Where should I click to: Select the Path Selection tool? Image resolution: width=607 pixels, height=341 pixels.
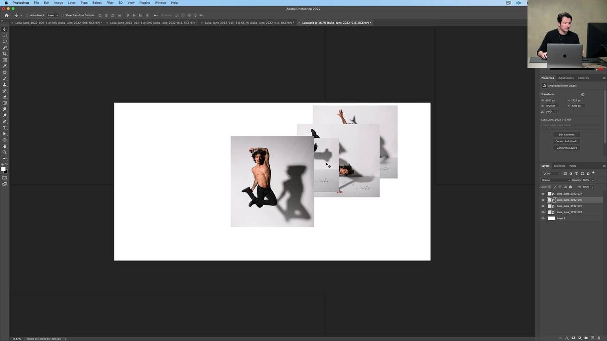[5, 134]
